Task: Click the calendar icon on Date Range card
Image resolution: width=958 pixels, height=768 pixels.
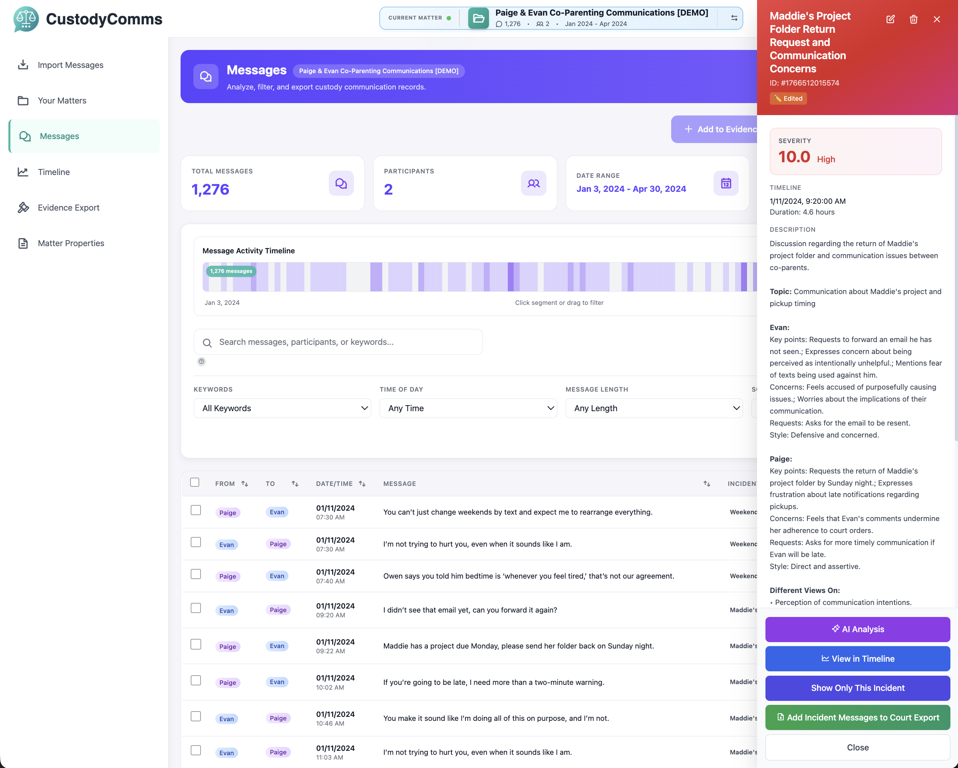Action: [x=725, y=183]
